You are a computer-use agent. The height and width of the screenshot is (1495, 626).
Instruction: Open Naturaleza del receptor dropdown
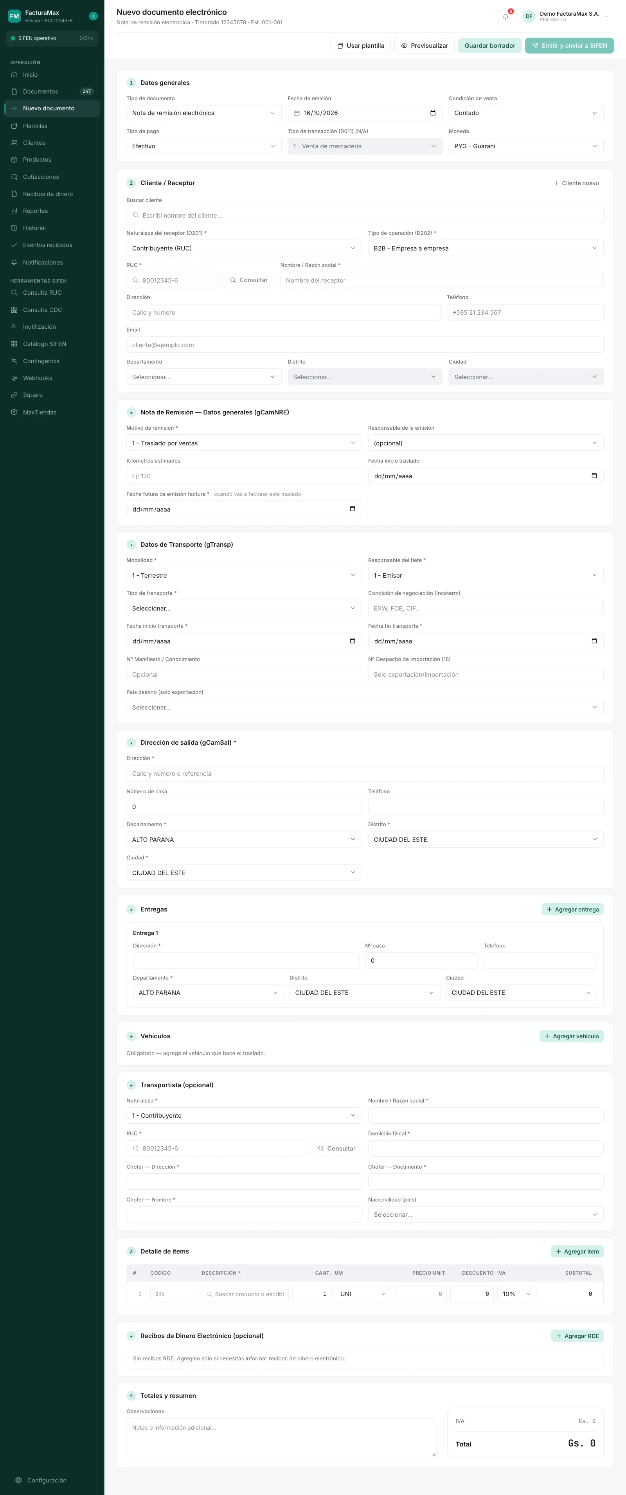(x=244, y=249)
